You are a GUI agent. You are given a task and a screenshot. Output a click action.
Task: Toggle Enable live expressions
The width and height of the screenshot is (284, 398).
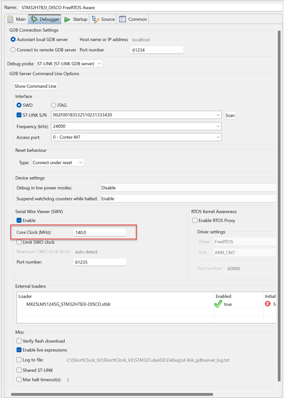[19, 350]
